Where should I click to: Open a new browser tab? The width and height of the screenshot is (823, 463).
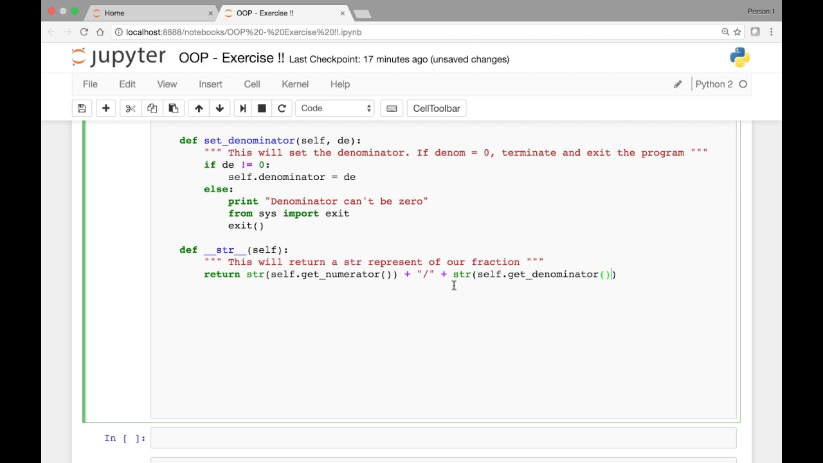tap(362, 14)
